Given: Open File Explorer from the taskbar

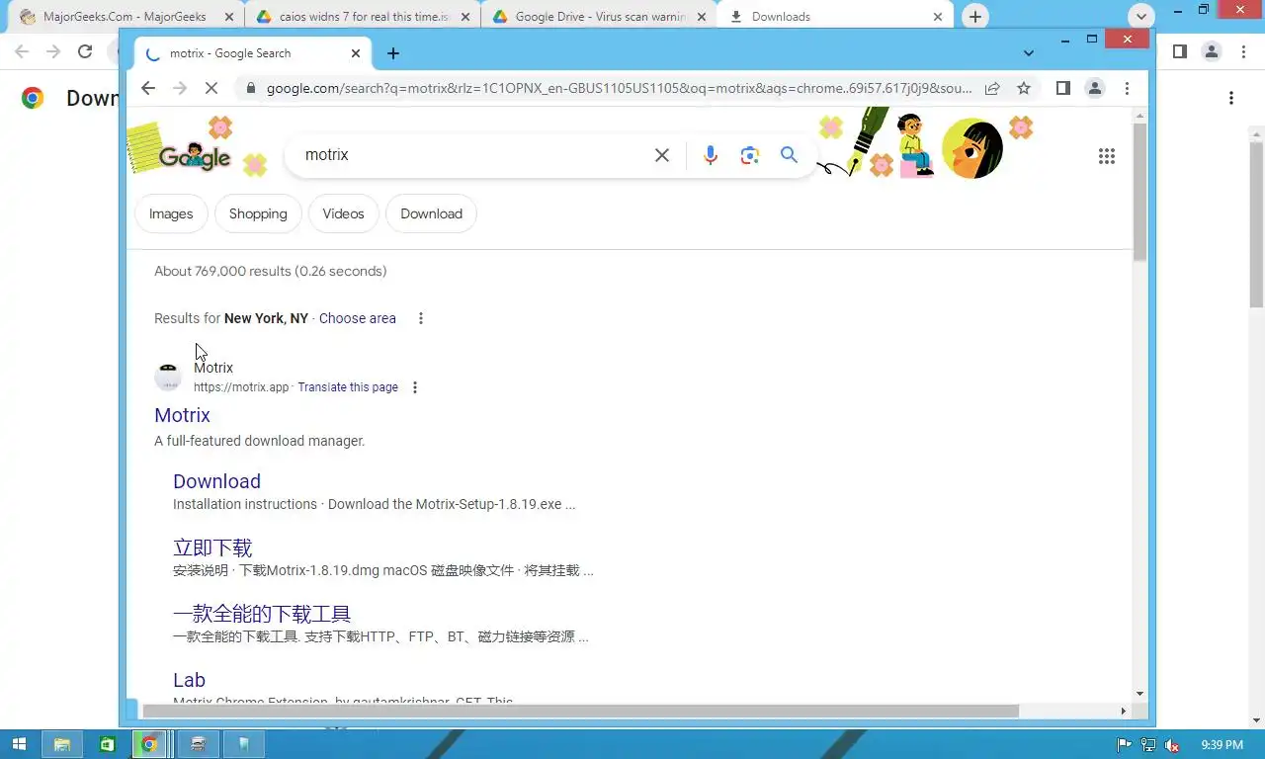Looking at the screenshot, I should [x=62, y=744].
